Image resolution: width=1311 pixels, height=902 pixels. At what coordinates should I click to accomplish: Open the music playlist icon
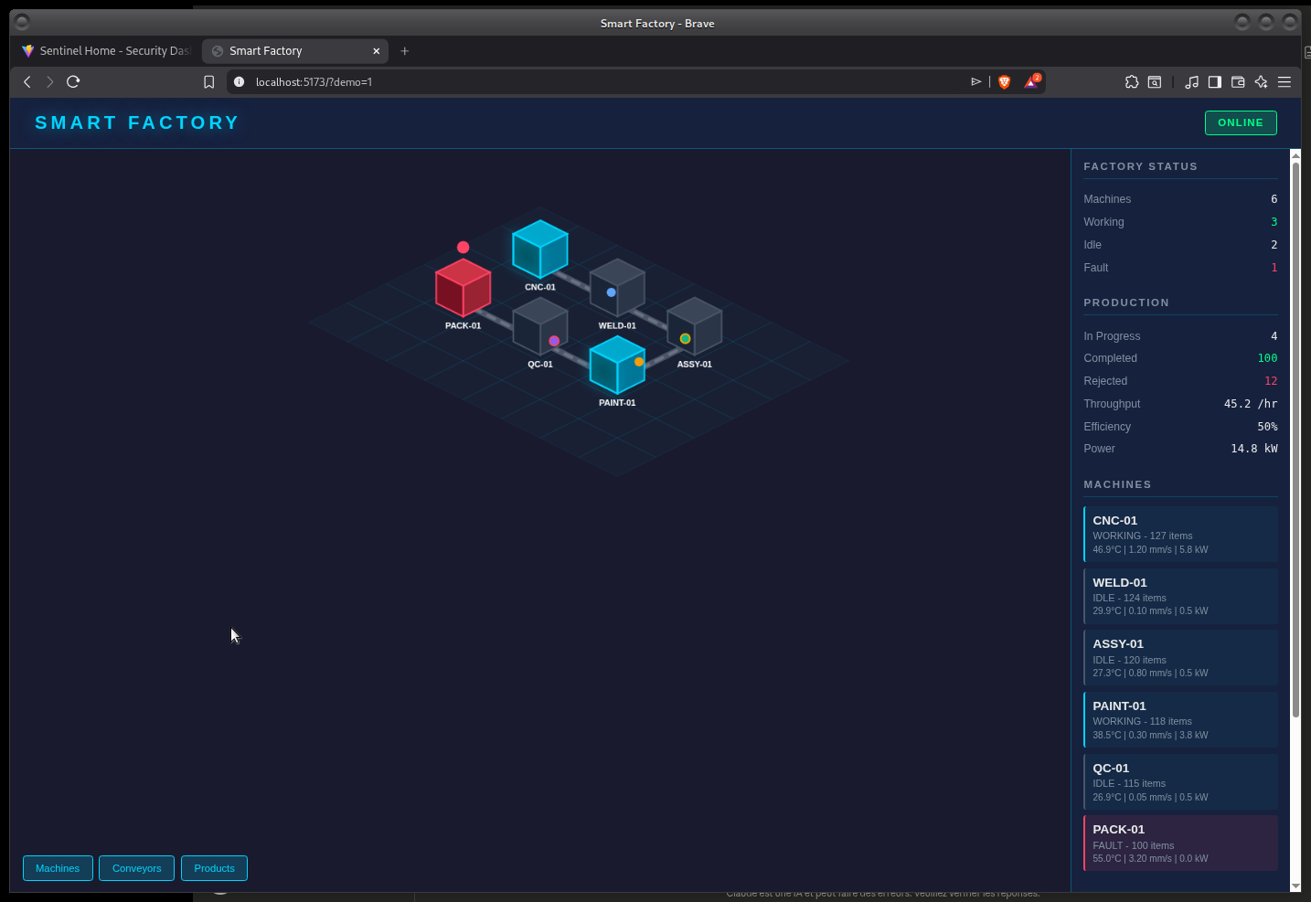pyautogui.click(x=1191, y=82)
